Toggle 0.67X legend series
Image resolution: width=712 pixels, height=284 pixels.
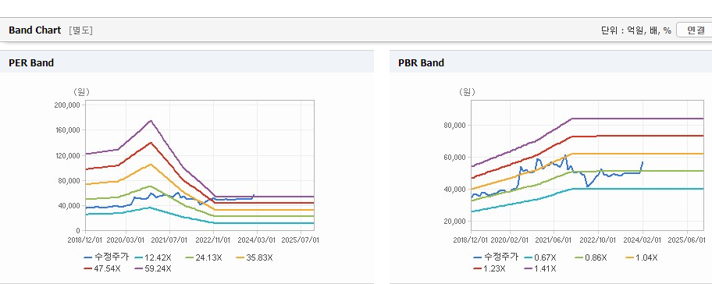click(539, 257)
